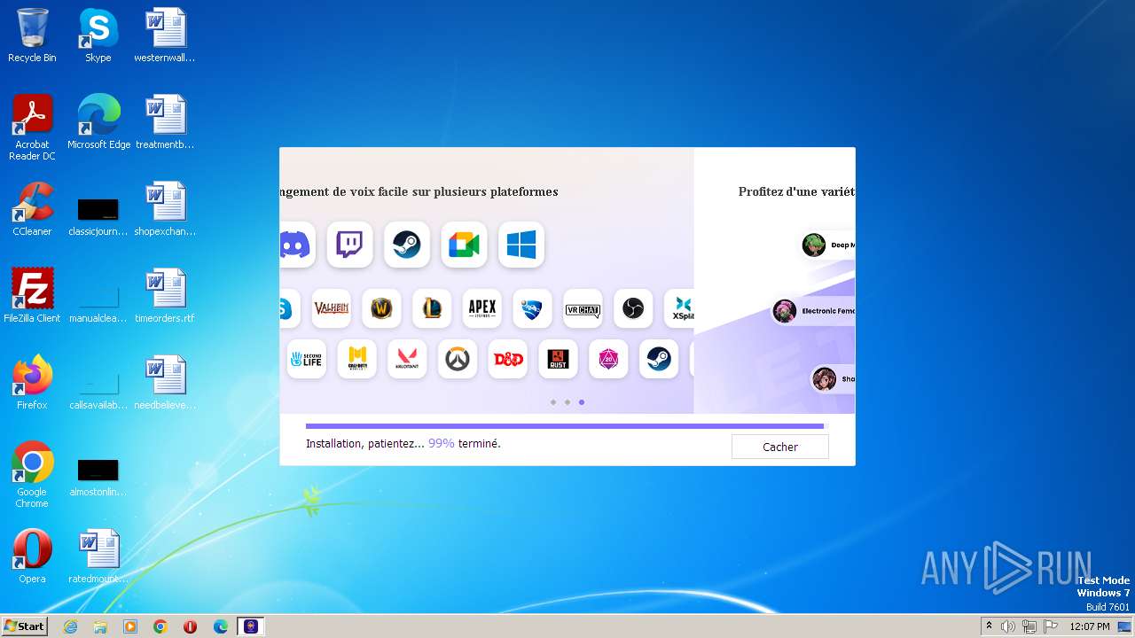Viewport: 1135px width, 638px height.
Task: Click the VRChat icon
Action: 583,308
